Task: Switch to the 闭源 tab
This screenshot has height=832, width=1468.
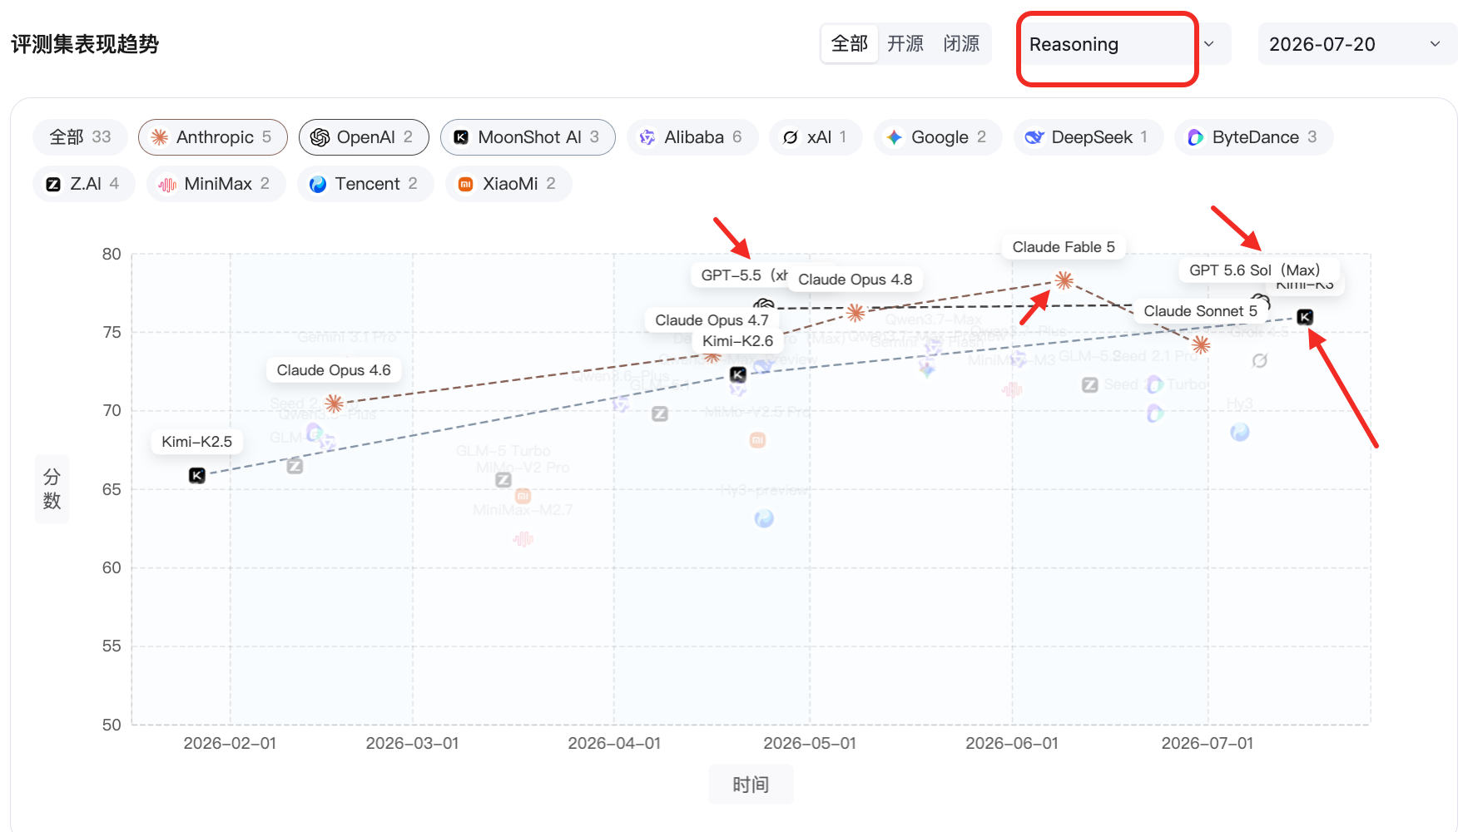Action: [961, 44]
